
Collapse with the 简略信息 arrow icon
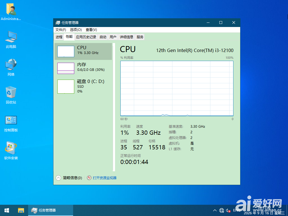coord(58,178)
